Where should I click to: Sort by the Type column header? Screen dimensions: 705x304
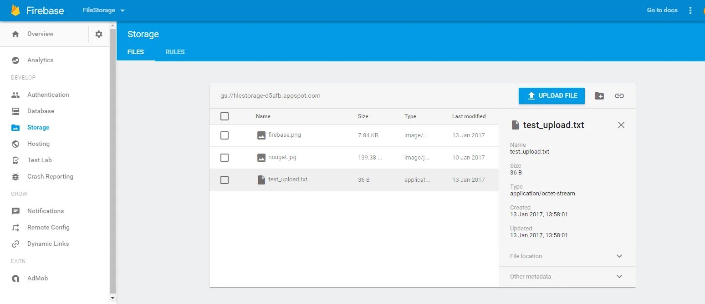pos(410,116)
